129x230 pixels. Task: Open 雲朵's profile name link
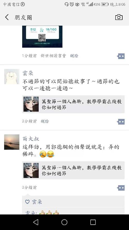click(28, 73)
